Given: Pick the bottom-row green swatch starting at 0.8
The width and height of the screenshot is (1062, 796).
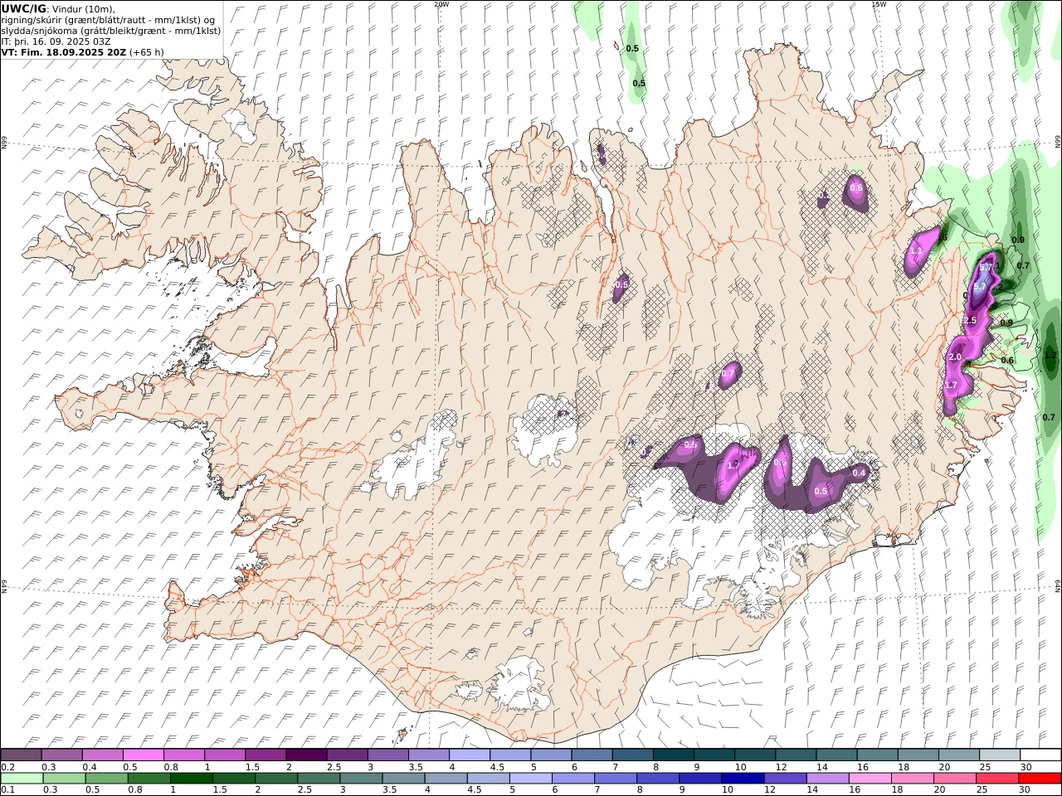Looking at the screenshot, I should (149, 779).
